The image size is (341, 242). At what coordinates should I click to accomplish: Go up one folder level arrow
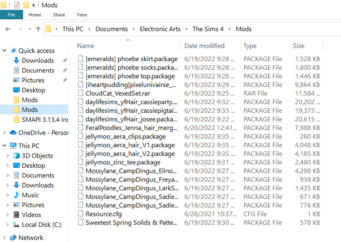pos(38,29)
